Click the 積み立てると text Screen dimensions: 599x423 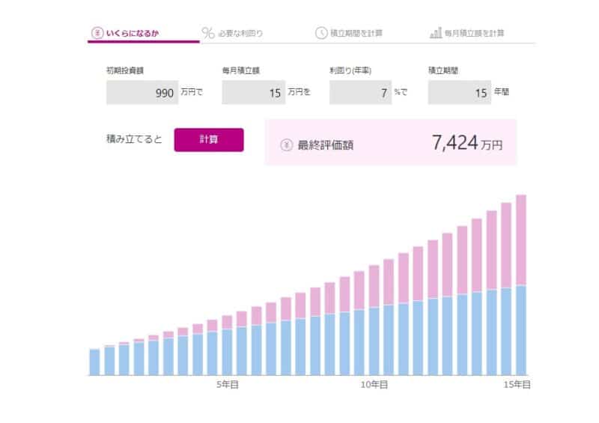pos(134,139)
